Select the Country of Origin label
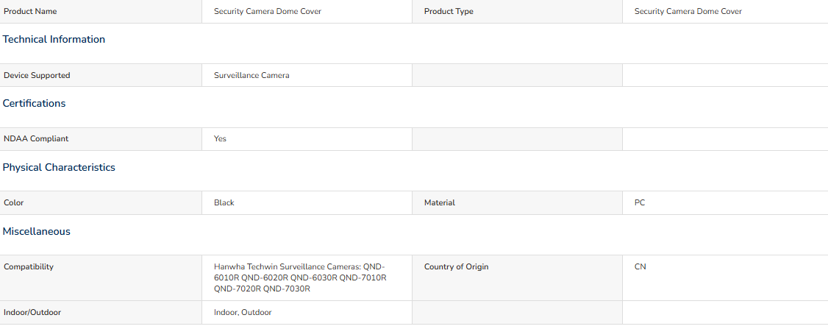Screen dimensions: 828x329 [456, 266]
